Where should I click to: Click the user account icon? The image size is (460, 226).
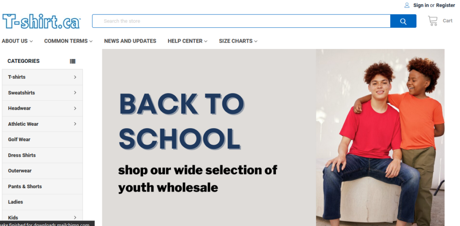tap(407, 5)
